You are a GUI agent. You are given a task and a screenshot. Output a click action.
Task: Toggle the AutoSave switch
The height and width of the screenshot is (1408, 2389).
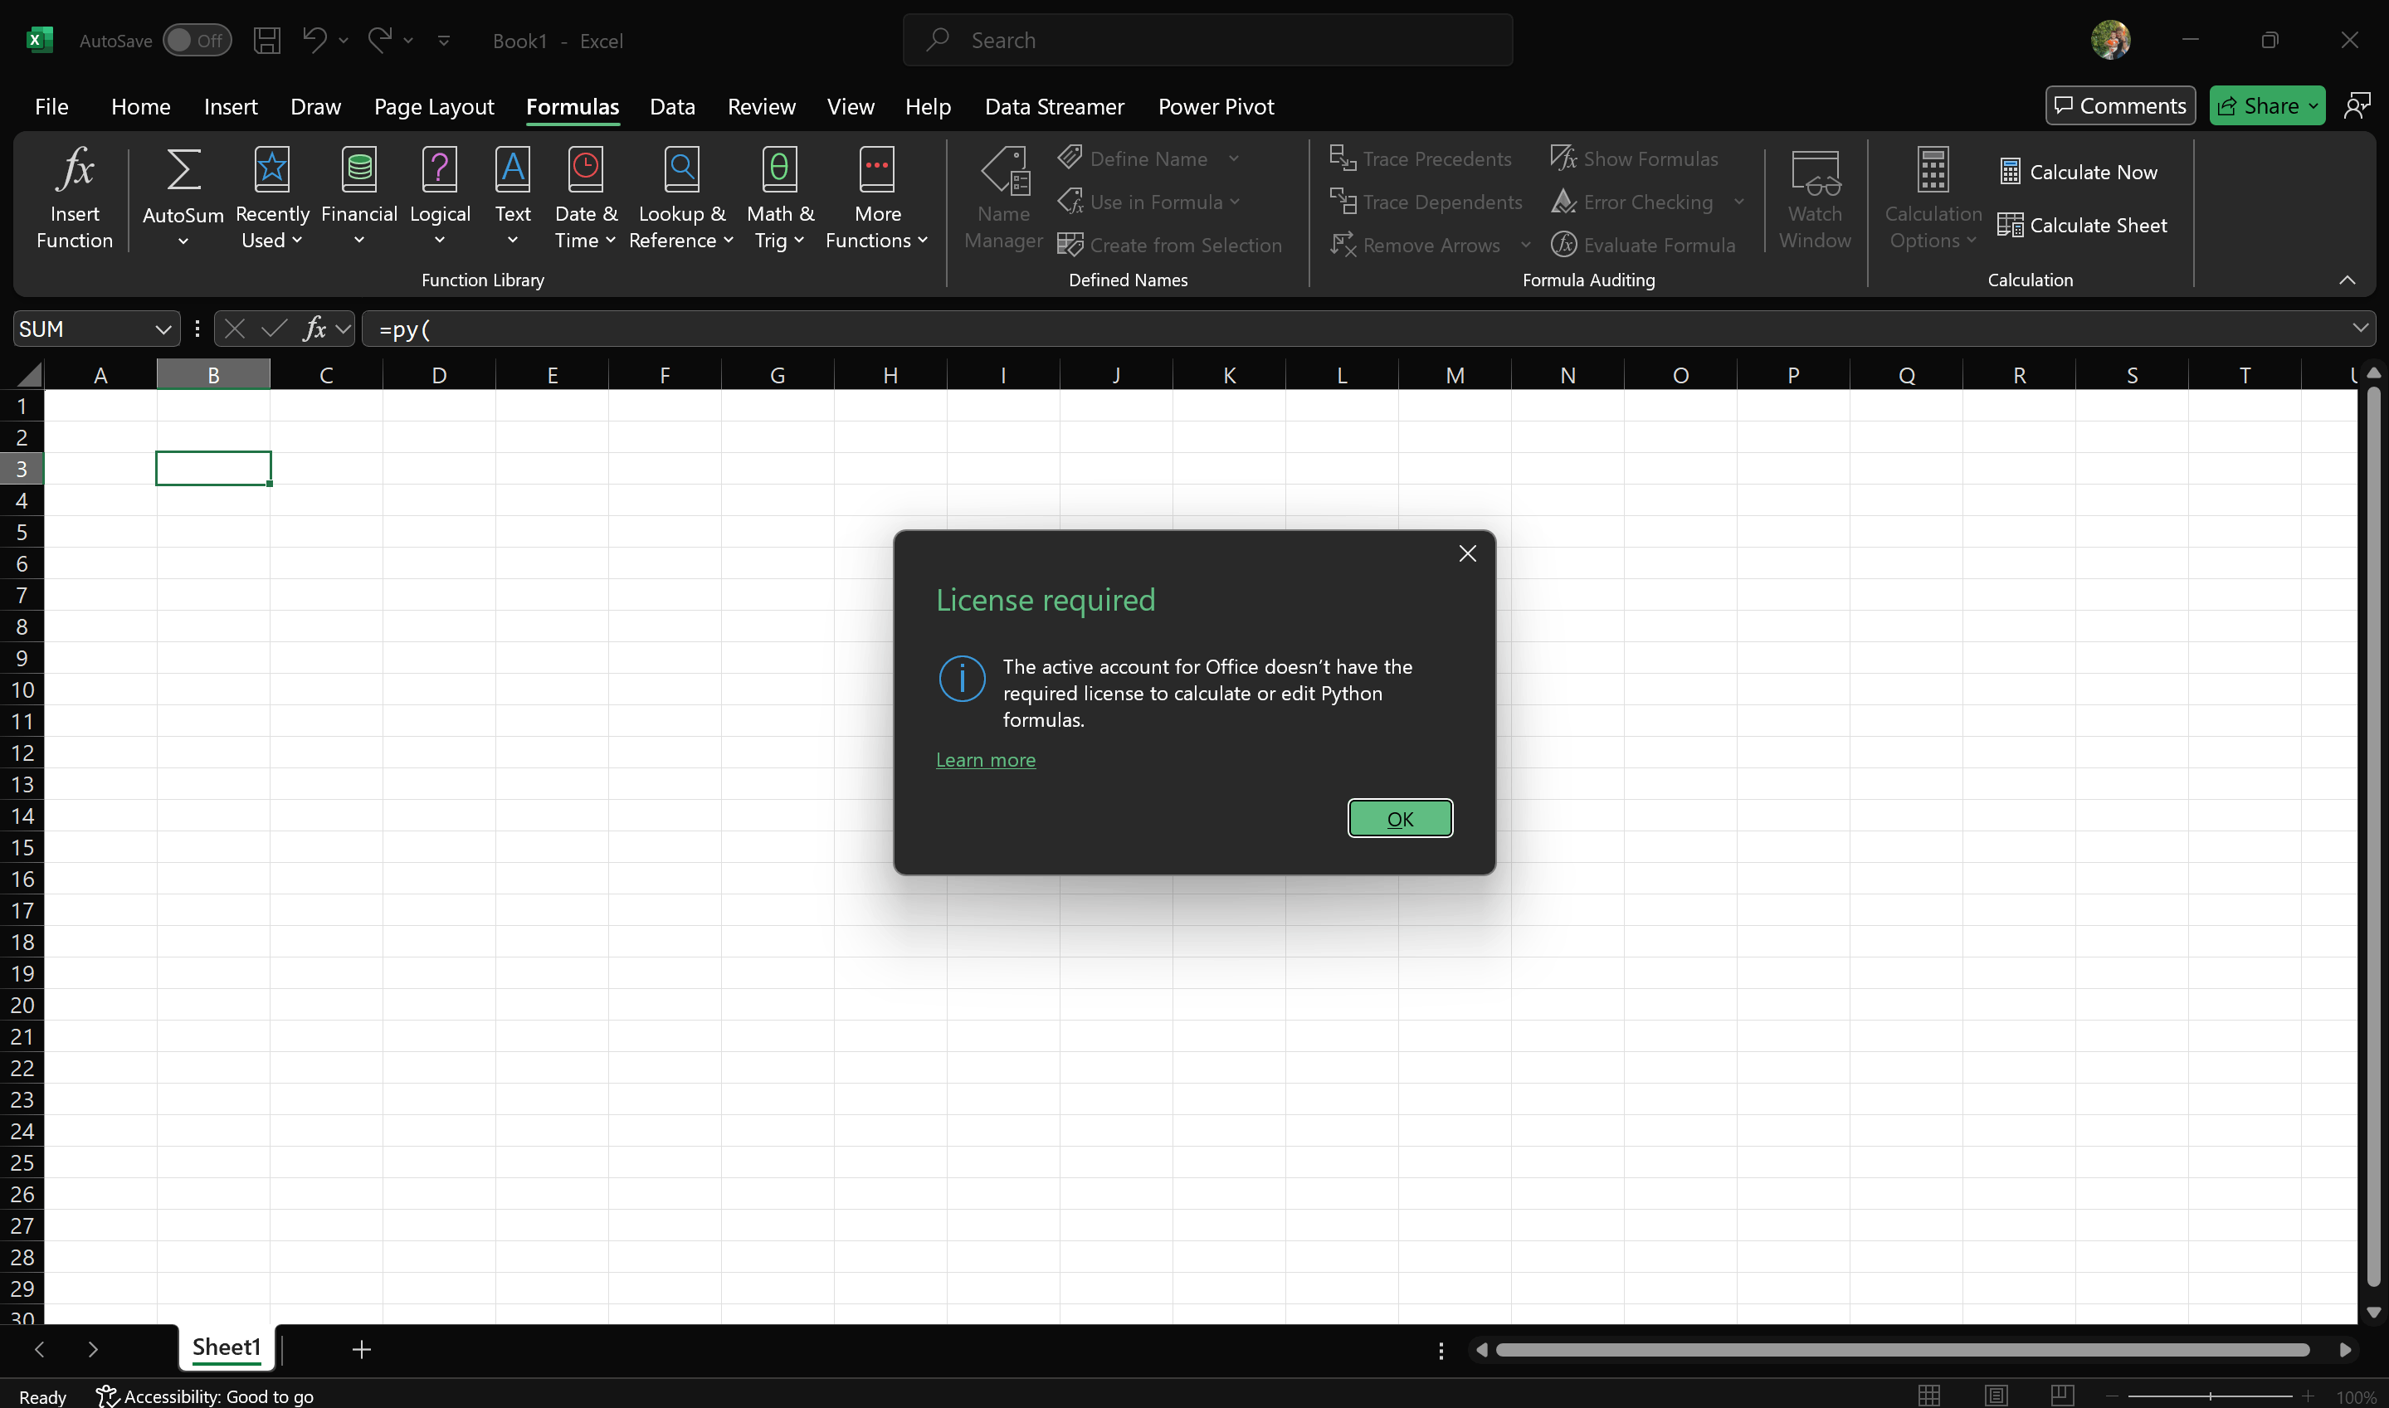pos(197,40)
